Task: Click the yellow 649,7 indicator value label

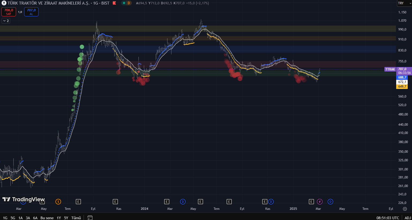Action: tap(402, 87)
